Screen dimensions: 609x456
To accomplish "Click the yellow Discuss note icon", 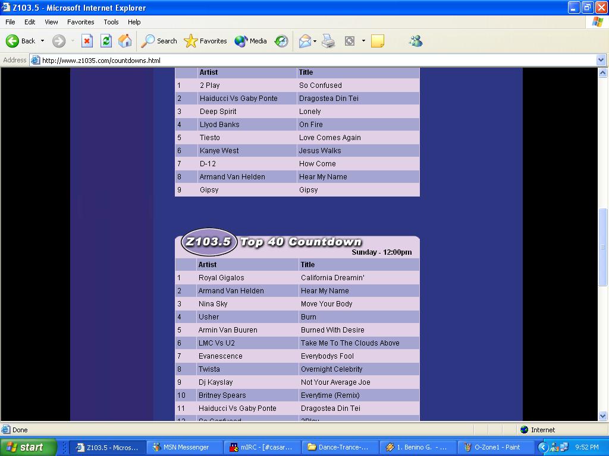I will coord(378,41).
